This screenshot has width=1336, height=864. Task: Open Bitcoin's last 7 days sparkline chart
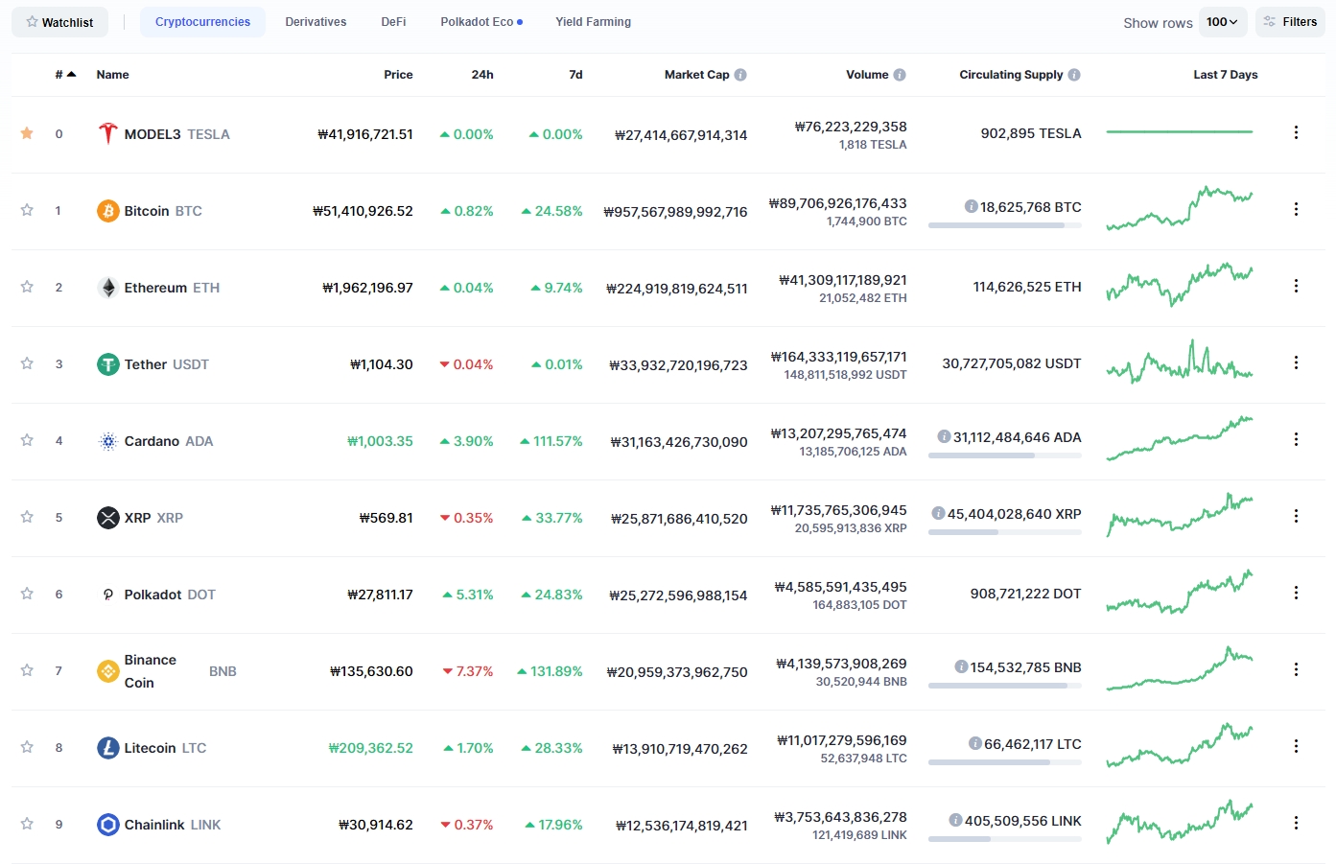coord(1180,209)
